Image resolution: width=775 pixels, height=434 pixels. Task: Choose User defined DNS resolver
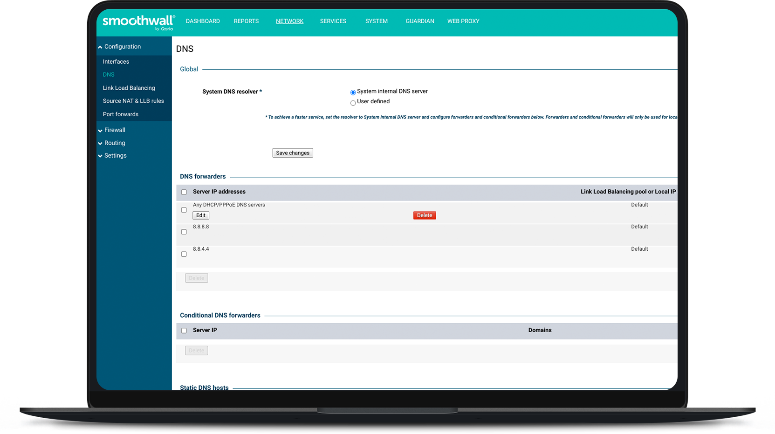coord(353,103)
